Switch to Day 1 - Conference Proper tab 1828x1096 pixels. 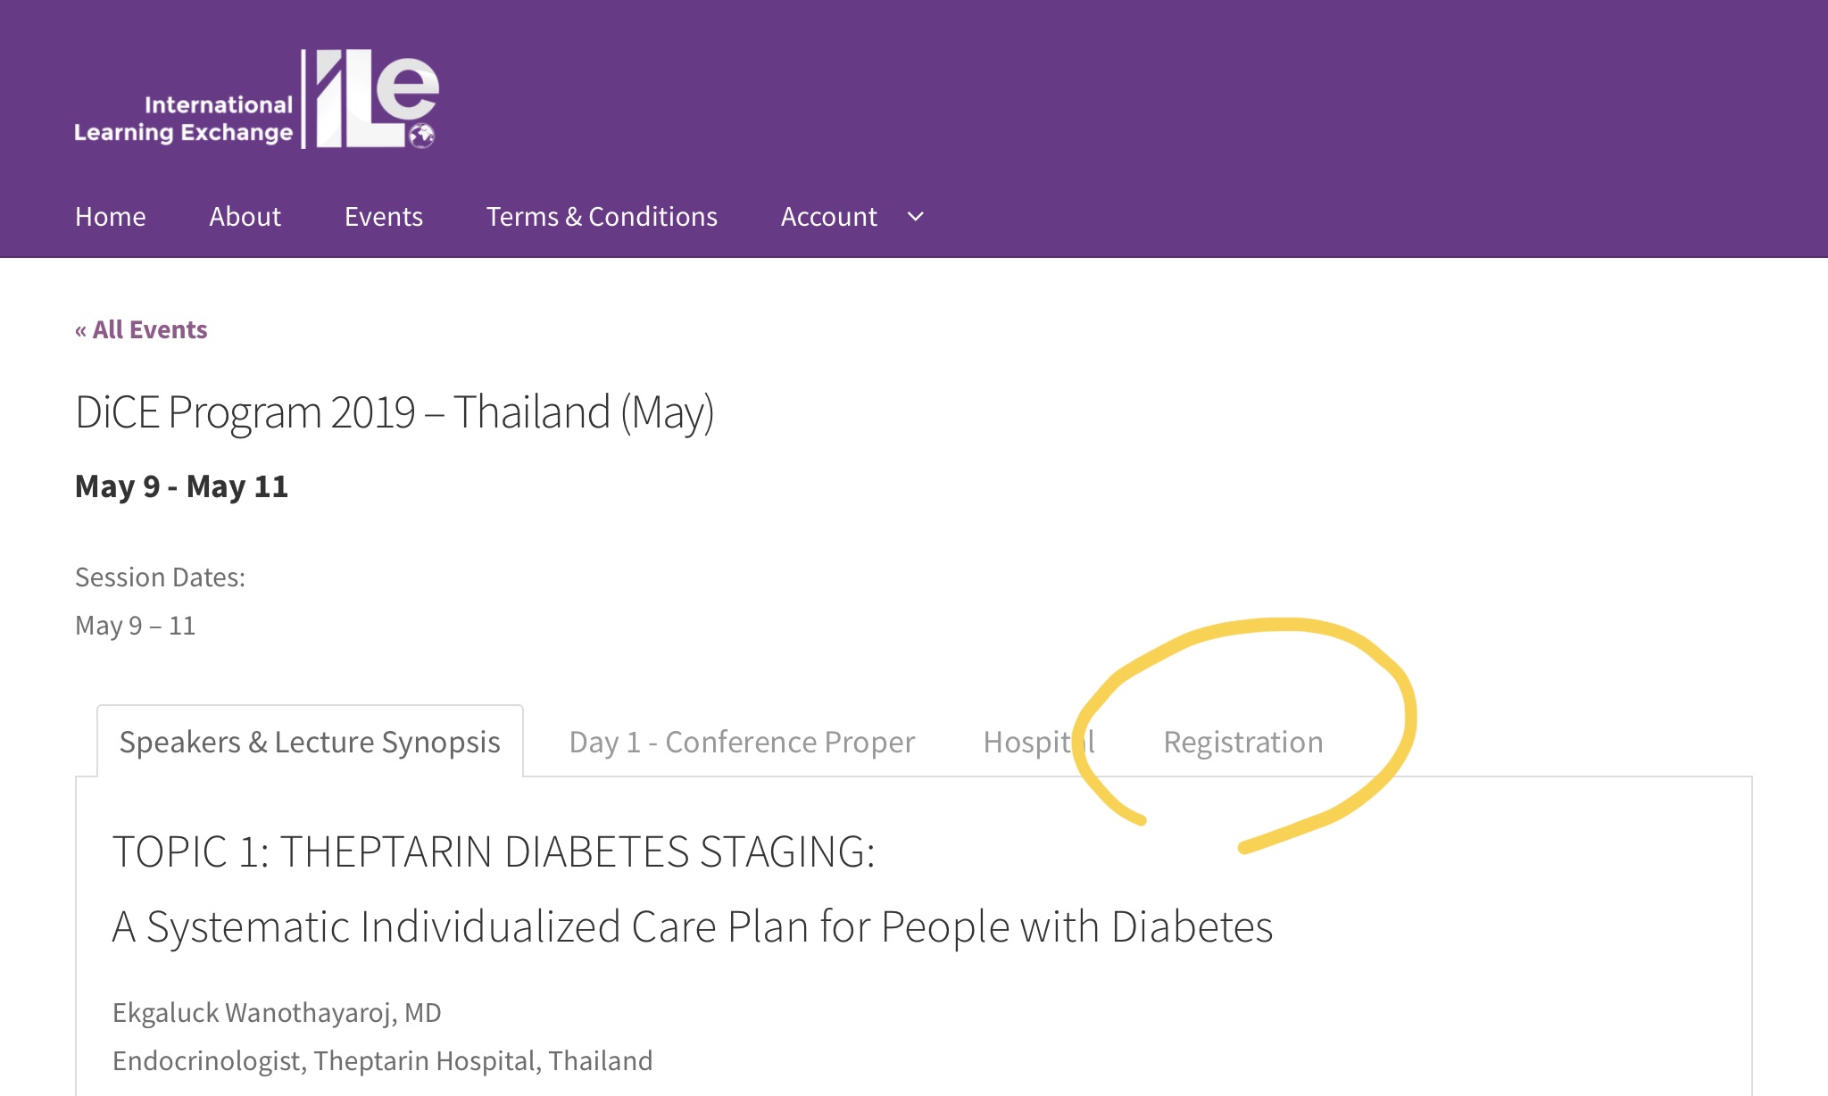click(743, 743)
